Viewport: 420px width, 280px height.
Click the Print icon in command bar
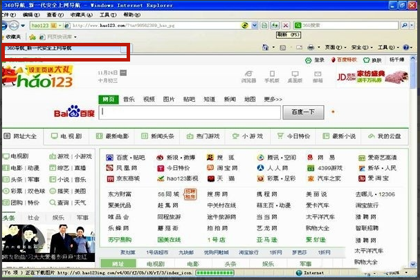[311, 48]
